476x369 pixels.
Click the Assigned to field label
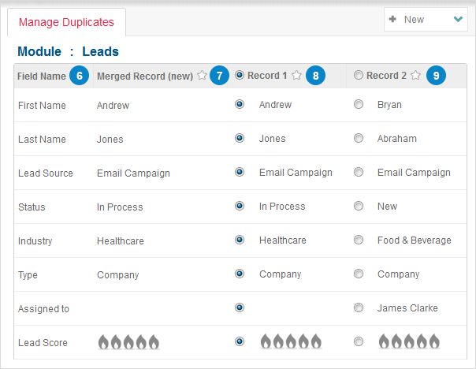(43, 309)
